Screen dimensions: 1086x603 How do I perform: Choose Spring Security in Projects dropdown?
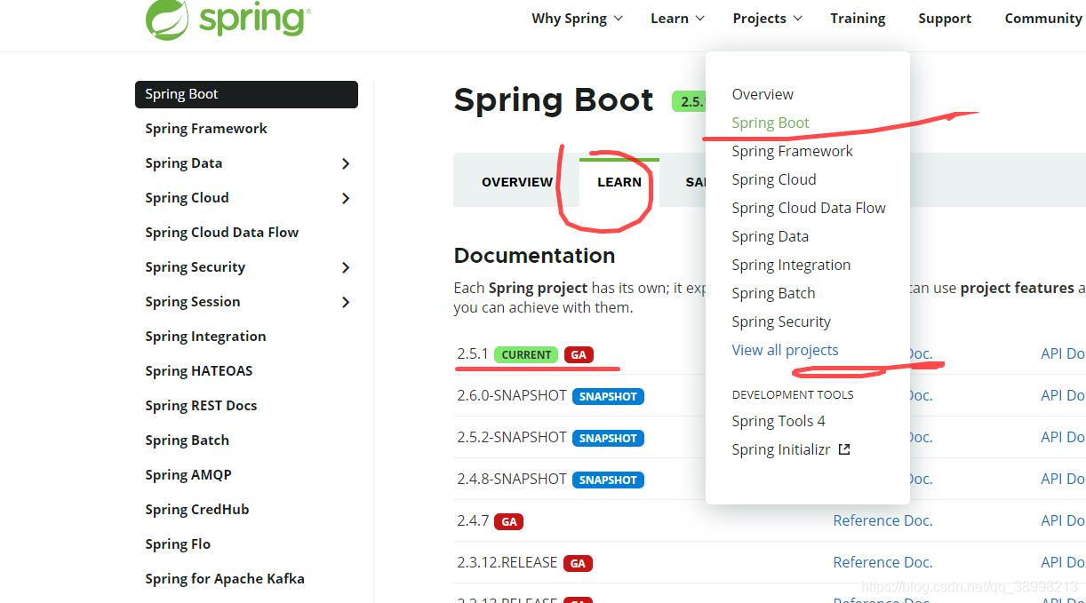pos(781,321)
